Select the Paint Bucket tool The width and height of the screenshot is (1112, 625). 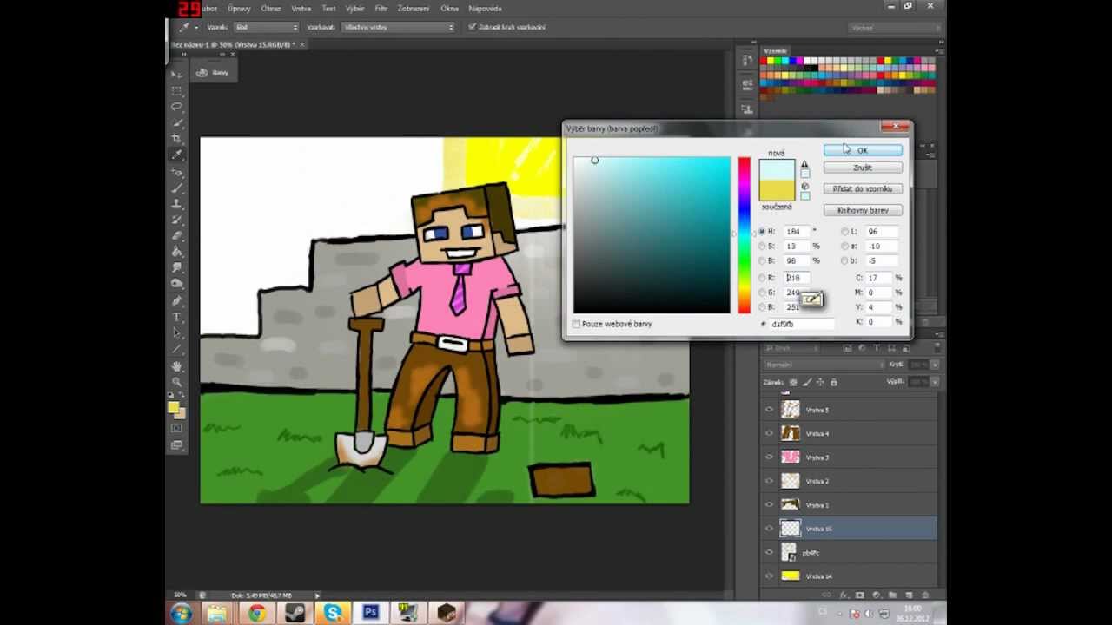click(x=176, y=252)
